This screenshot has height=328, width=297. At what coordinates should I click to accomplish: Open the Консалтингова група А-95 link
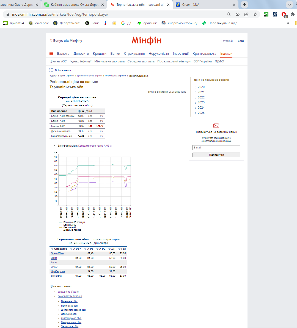tap(94, 146)
